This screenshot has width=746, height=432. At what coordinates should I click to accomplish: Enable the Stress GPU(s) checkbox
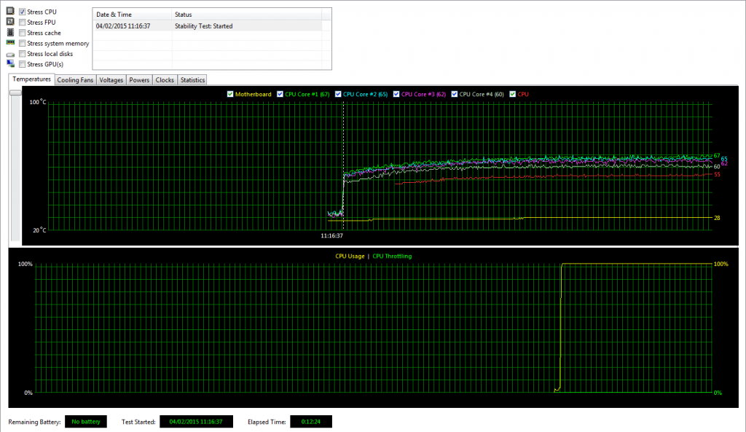coord(23,64)
